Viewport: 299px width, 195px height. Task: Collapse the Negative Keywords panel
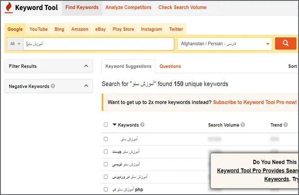86,86
